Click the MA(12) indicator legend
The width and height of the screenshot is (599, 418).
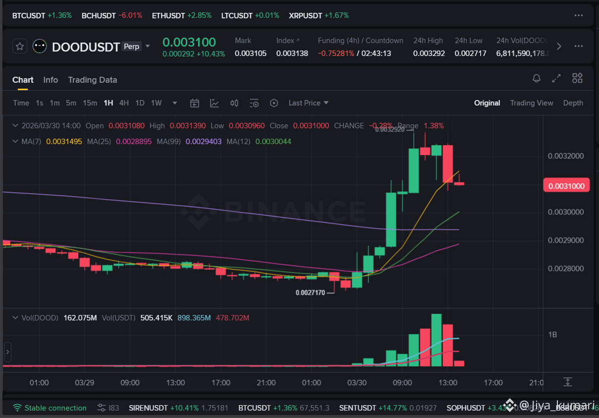point(259,142)
